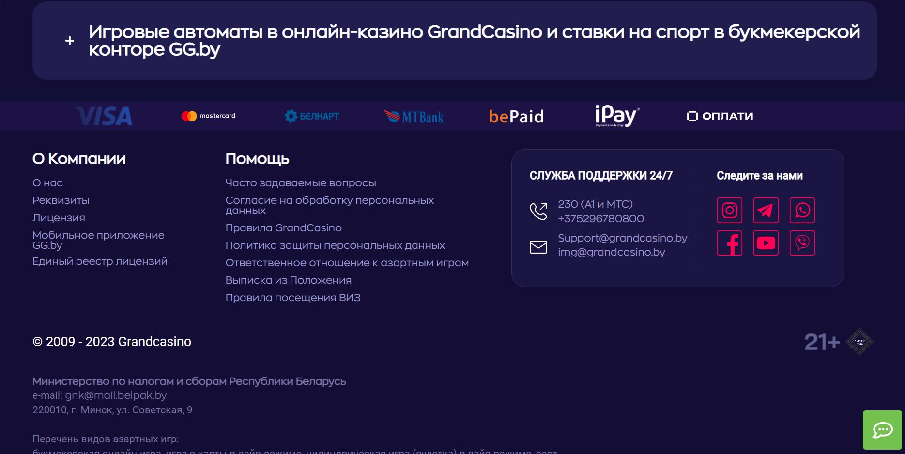
Task: Click the VISA payment logo
Action: click(x=104, y=116)
